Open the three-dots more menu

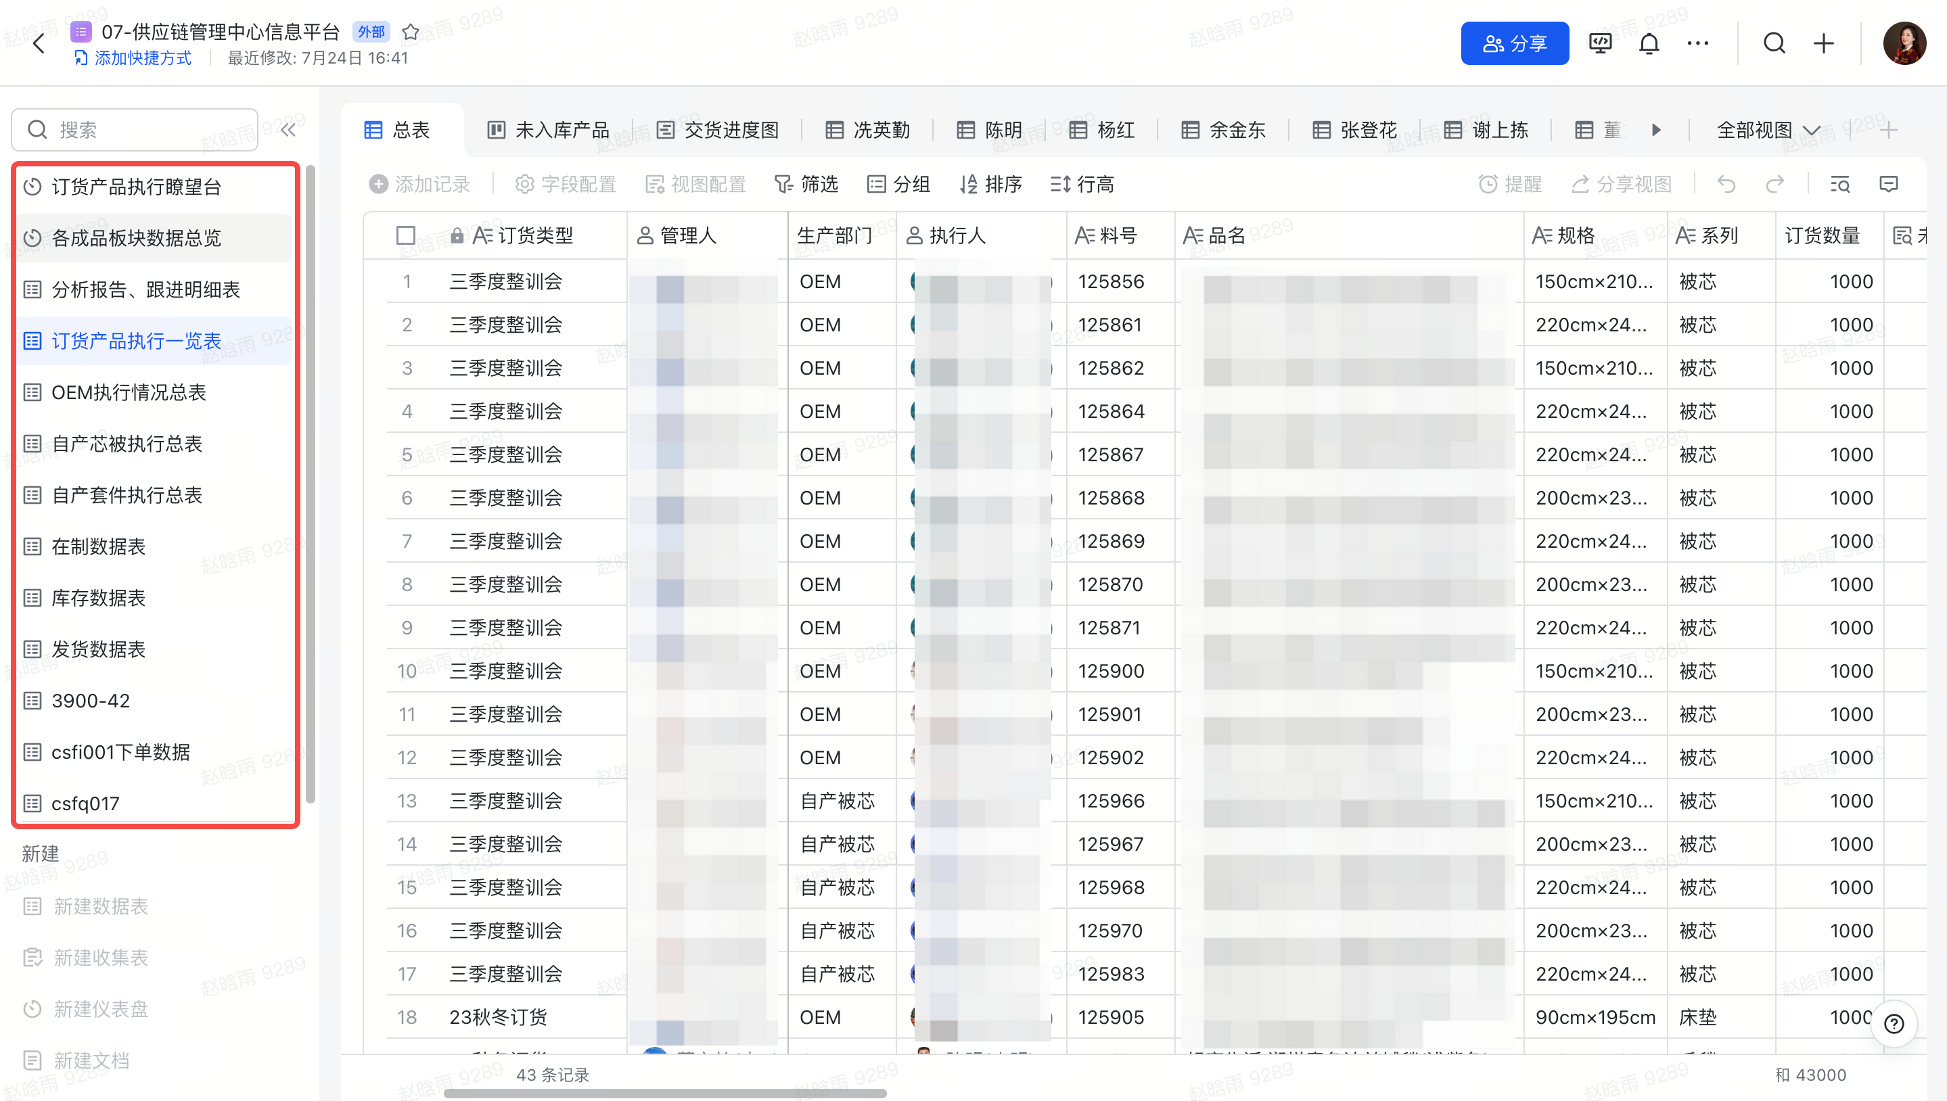click(x=1697, y=44)
